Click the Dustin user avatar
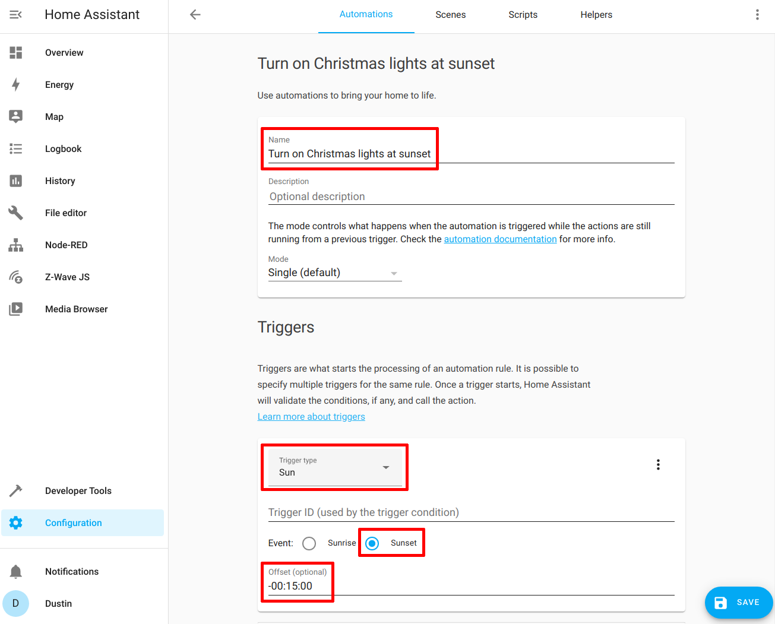Image resolution: width=775 pixels, height=624 pixels. click(16, 604)
